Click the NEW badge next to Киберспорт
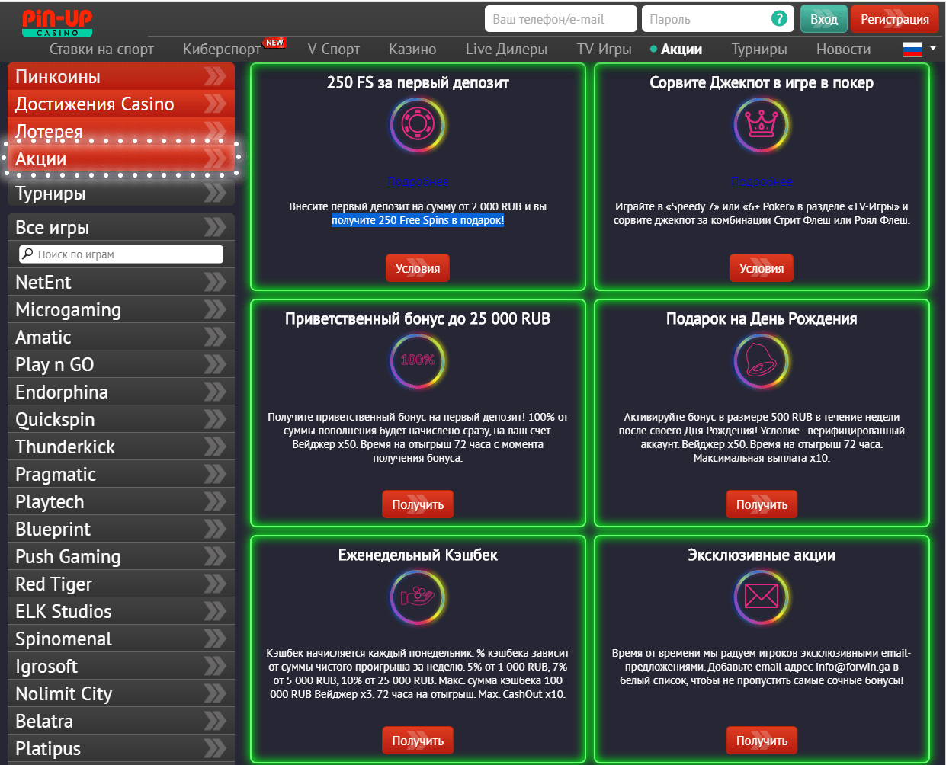This screenshot has width=946, height=765. (x=274, y=43)
